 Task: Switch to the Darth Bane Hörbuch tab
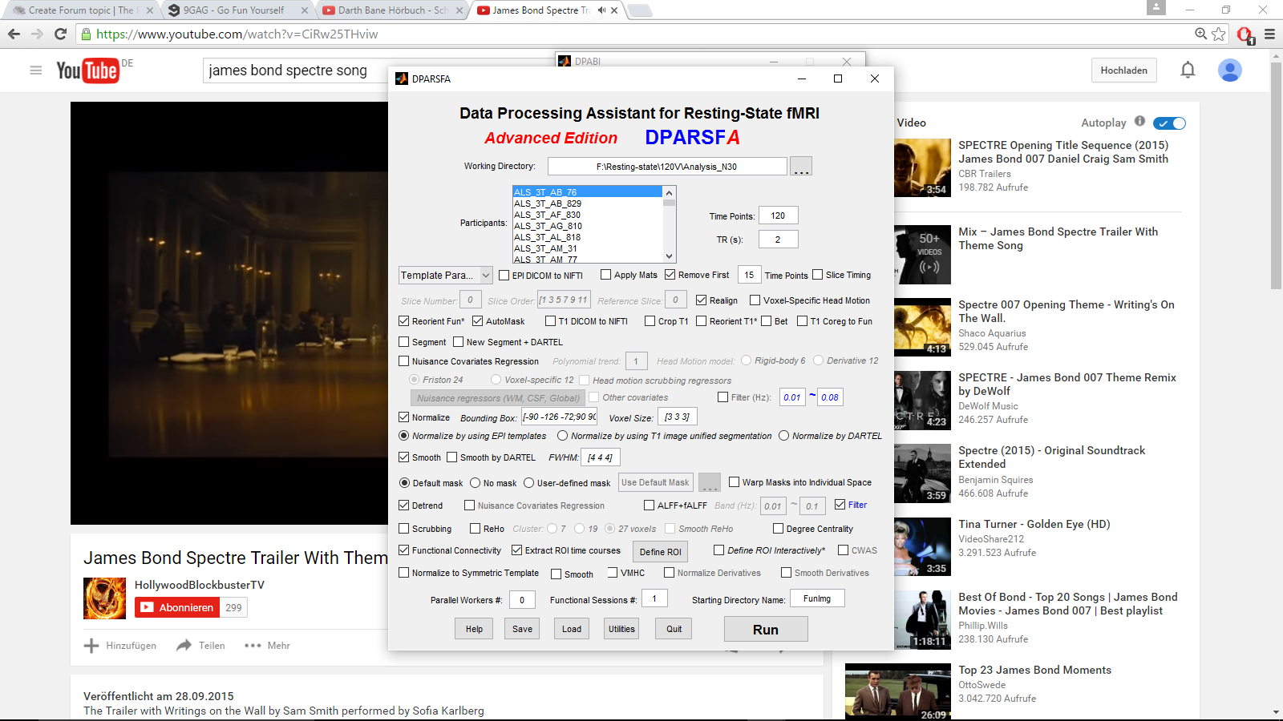pos(392,10)
